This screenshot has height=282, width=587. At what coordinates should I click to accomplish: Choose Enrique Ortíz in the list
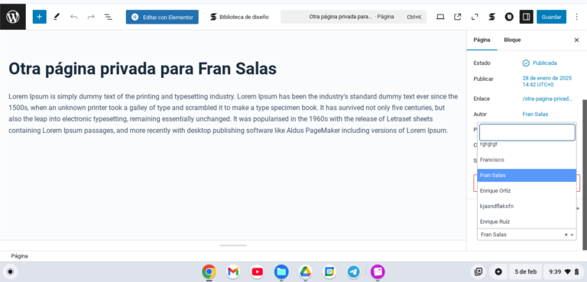coord(527,190)
